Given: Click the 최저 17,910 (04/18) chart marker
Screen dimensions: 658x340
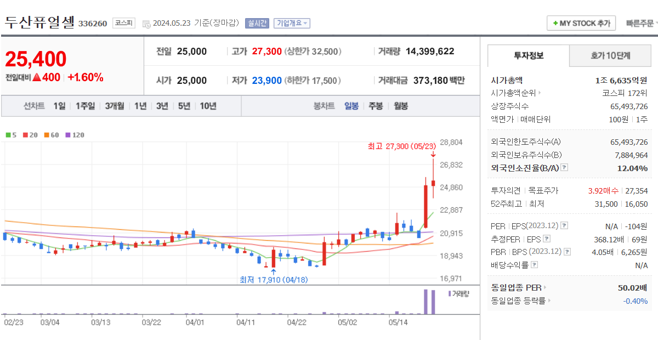Looking at the screenshot, I should click(274, 279).
